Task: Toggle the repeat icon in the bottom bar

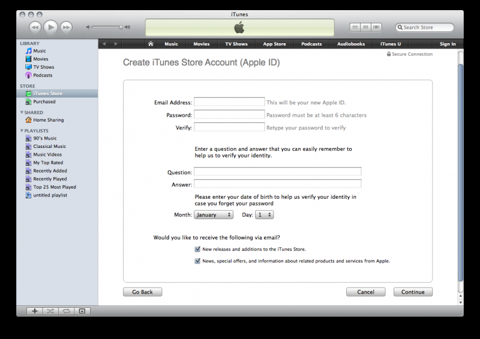Action: [x=66, y=311]
